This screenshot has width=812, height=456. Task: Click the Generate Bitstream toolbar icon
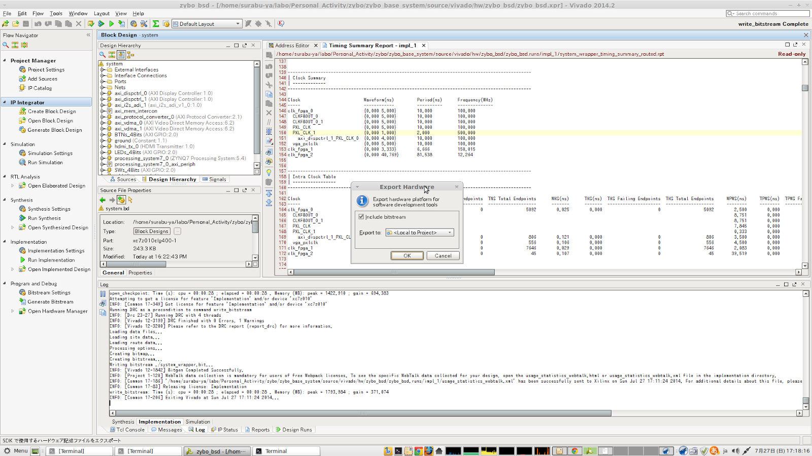(121, 24)
